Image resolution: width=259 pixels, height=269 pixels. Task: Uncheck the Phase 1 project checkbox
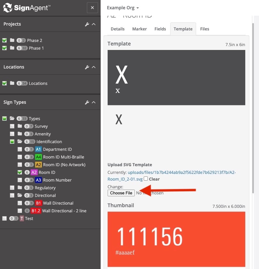[x=4, y=48]
